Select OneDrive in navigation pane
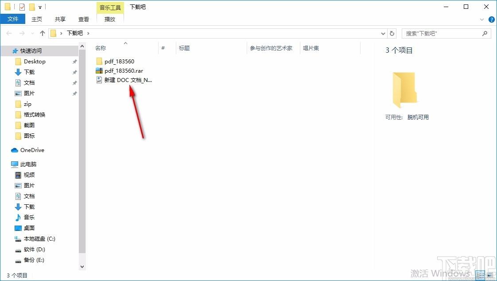This screenshot has width=497, height=281. 32,150
